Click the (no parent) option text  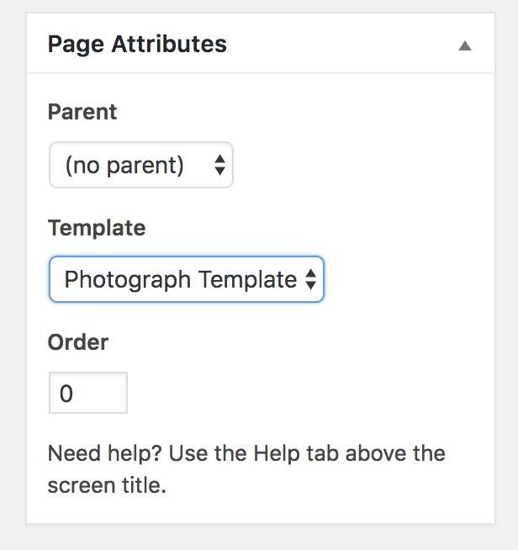[124, 166]
